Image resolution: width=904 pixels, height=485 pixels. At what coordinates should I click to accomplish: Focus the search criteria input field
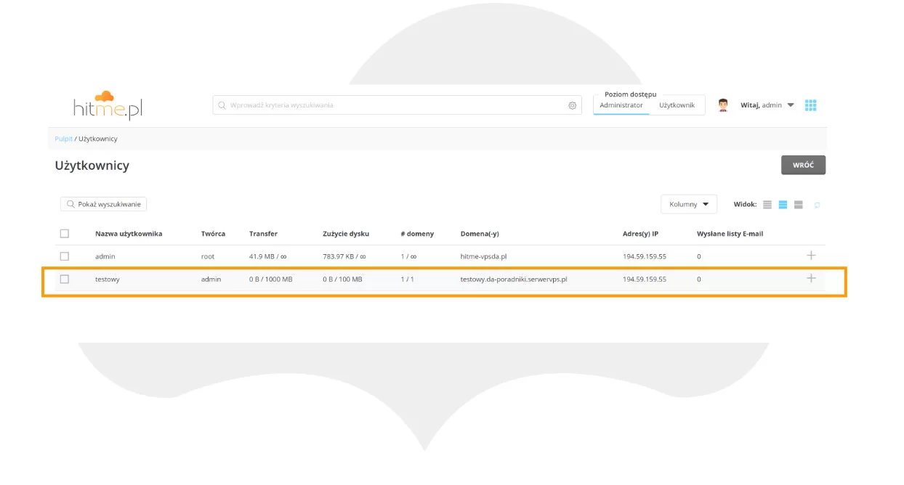pos(397,105)
